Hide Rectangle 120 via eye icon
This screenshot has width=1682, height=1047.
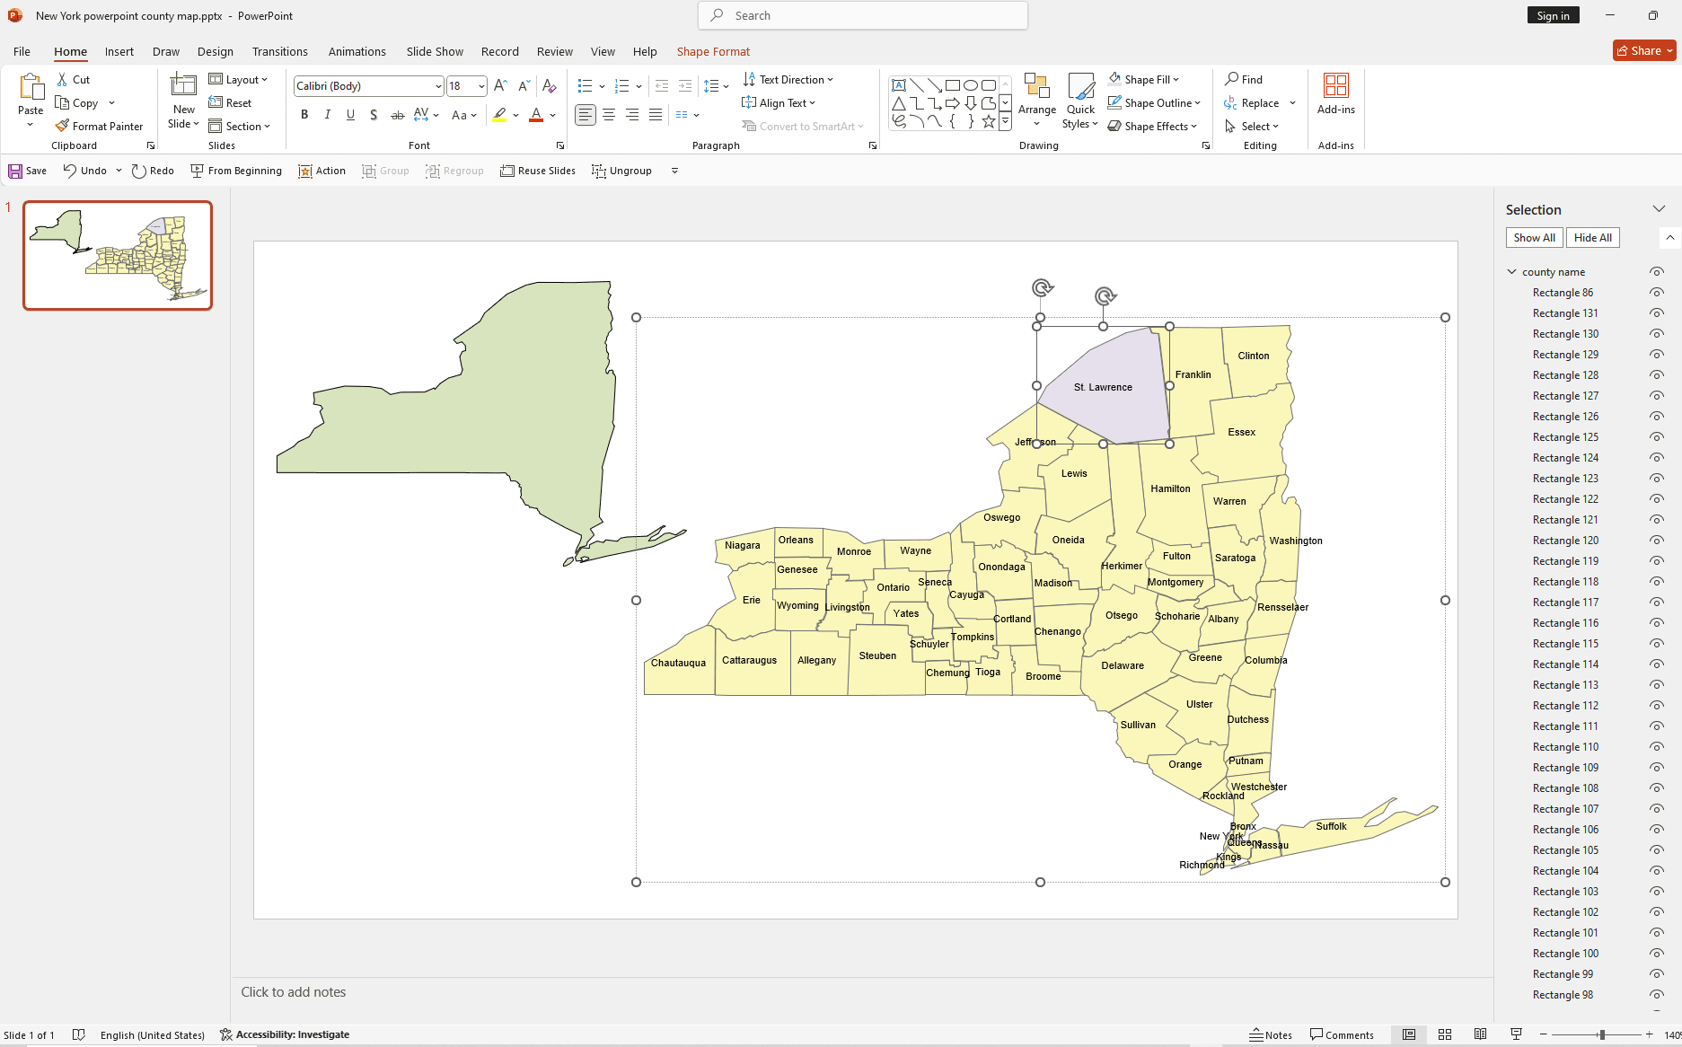coord(1657,541)
